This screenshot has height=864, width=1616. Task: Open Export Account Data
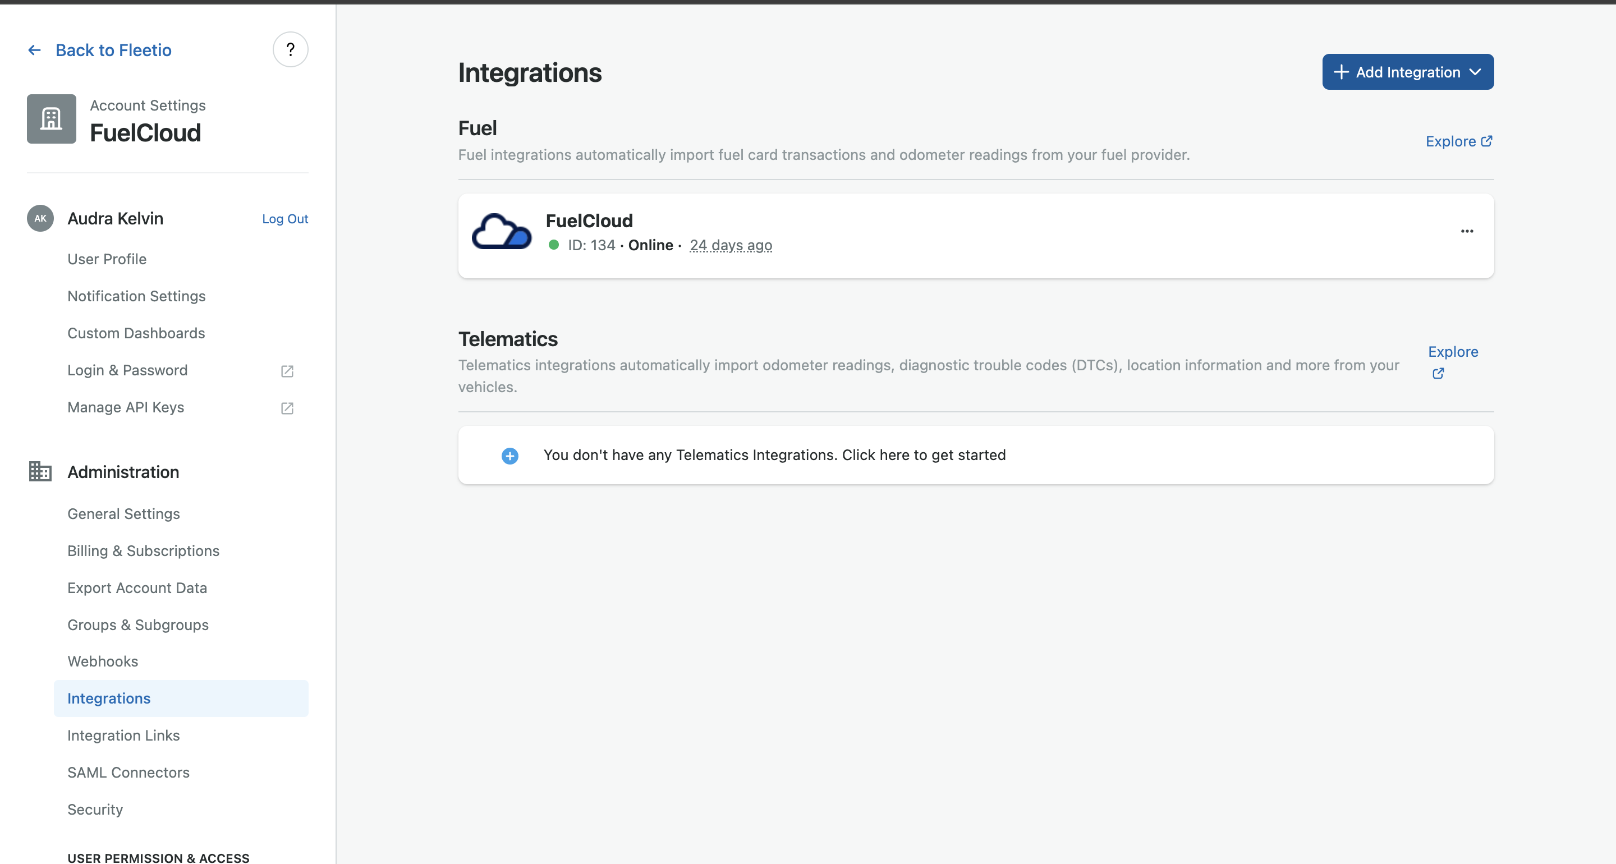point(137,588)
